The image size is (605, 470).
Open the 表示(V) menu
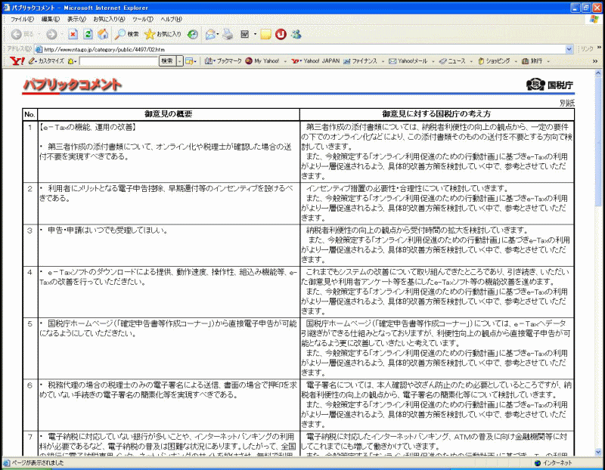coord(76,19)
